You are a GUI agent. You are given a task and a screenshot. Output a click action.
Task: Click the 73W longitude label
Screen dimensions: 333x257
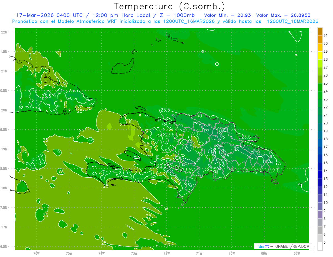point(134,253)
